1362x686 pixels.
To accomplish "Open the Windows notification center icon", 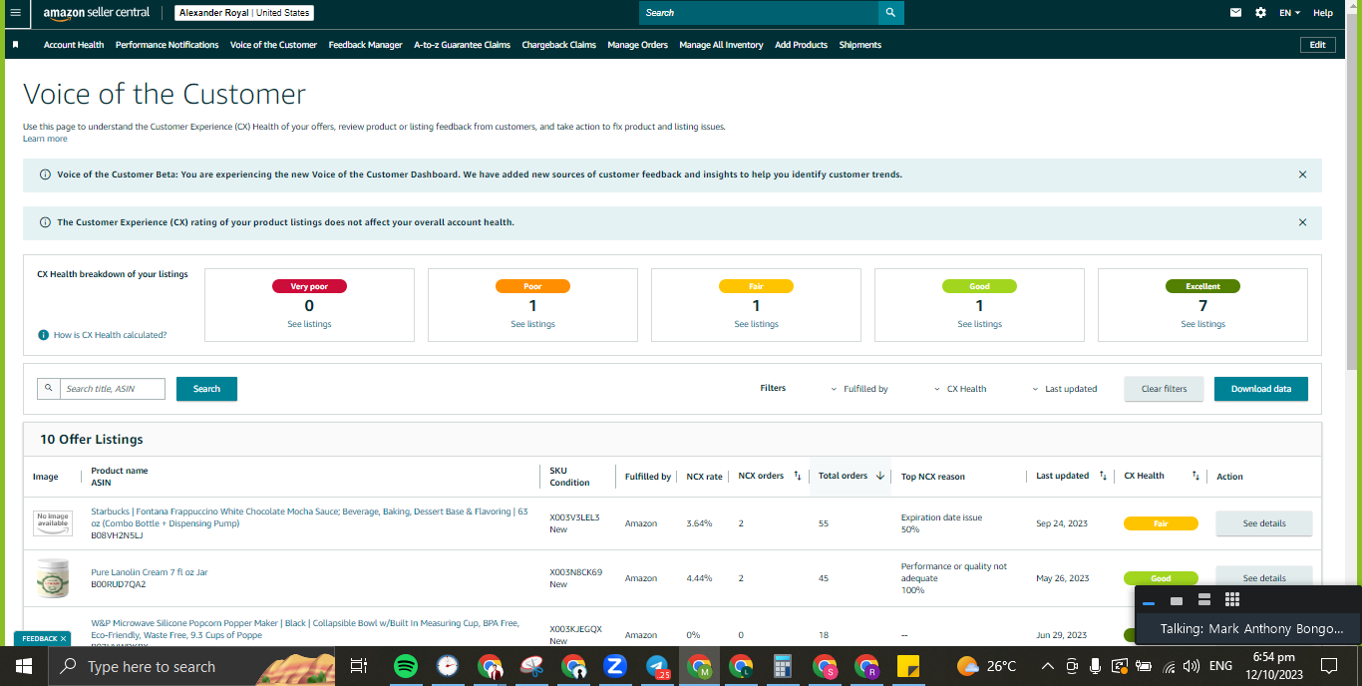I will 1329,666.
